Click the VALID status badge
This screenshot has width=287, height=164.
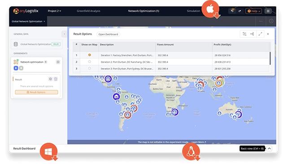(x=56, y=44)
